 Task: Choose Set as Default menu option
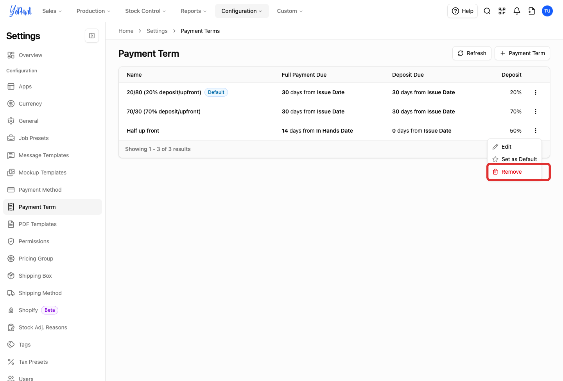515,159
